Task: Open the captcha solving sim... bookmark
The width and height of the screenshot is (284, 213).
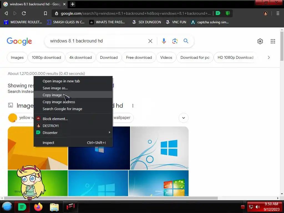Action: click(210, 22)
